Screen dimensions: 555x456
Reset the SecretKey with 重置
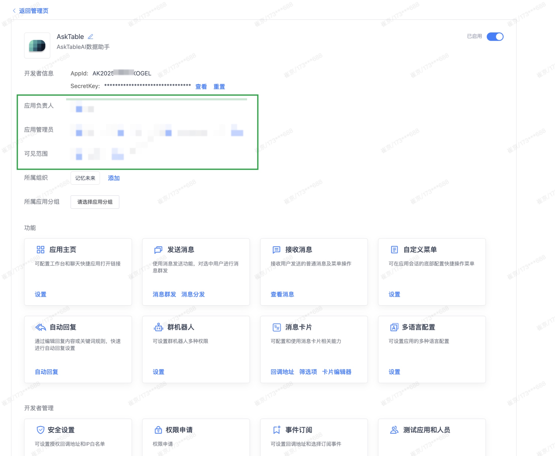click(219, 86)
